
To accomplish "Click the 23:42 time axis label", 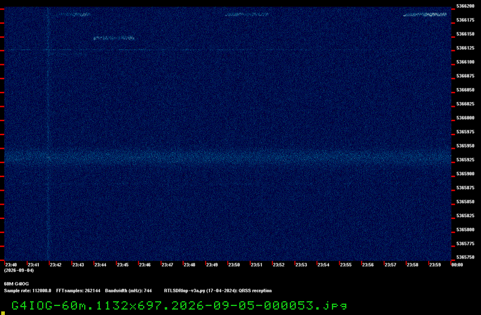I will tap(55, 265).
